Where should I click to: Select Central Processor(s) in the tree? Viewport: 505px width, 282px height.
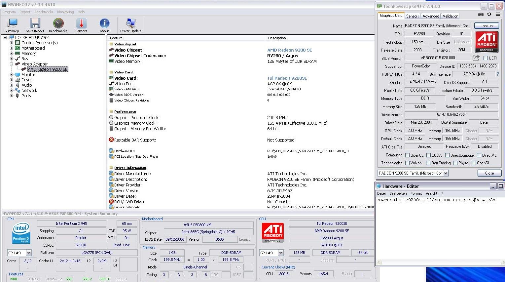tap(40, 43)
